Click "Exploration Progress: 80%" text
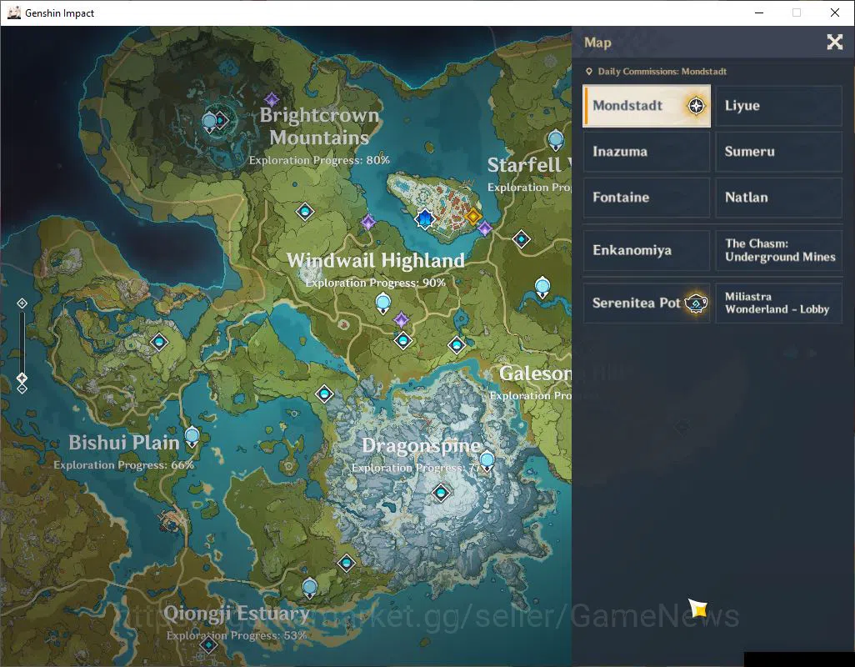 click(x=319, y=160)
